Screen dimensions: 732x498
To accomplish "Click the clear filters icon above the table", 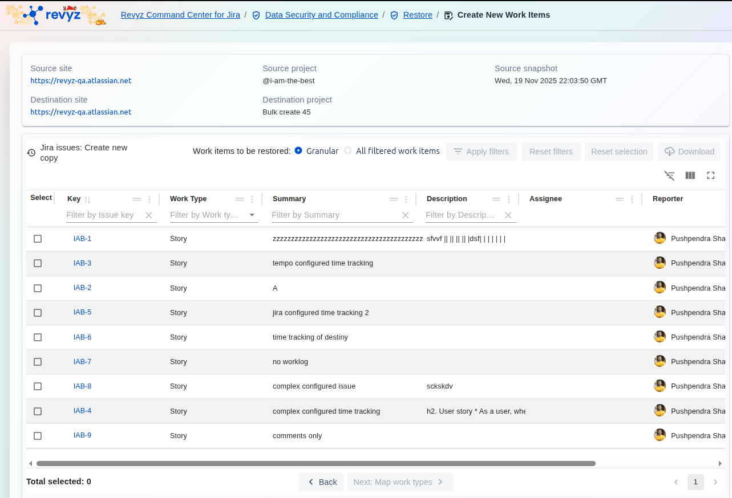I will 670,175.
